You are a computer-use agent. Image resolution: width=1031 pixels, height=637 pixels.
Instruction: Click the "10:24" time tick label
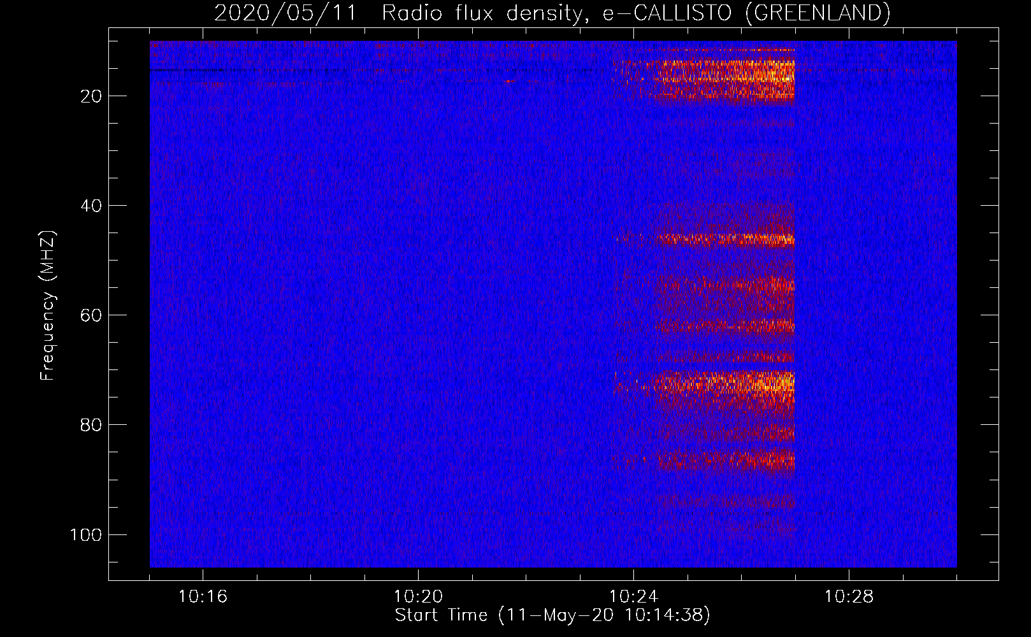[634, 597]
